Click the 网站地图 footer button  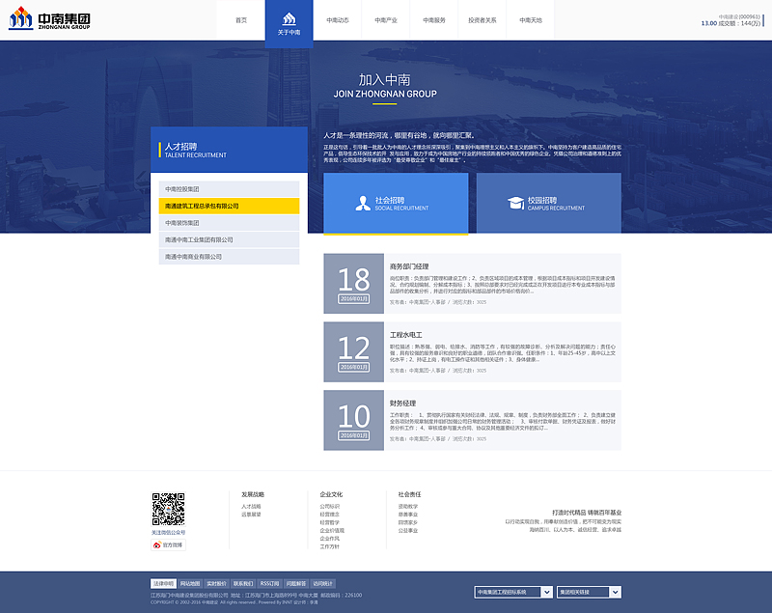(190, 583)
